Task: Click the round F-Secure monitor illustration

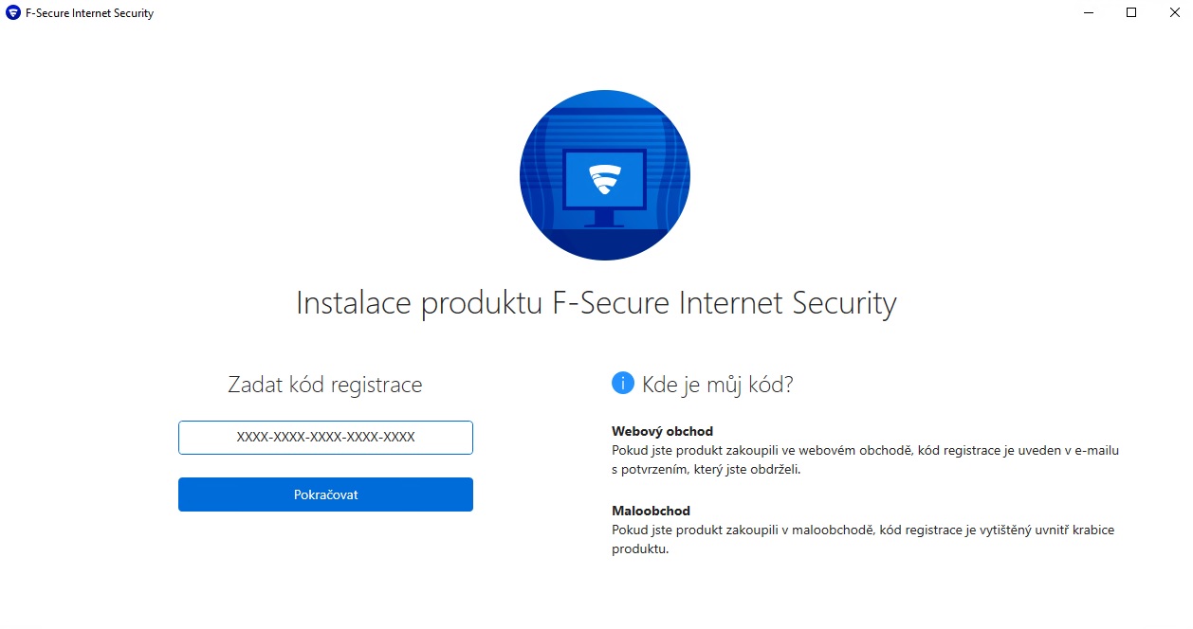Action: point(605,175)
